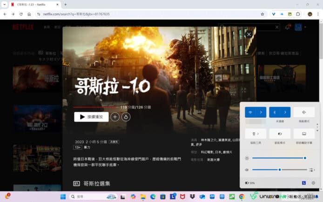This screenshot has height=202, width=323.
Task: Click the blue V extension icon
Action: 274,14
